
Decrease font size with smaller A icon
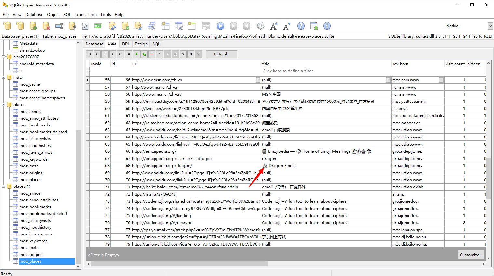(287, 26)
